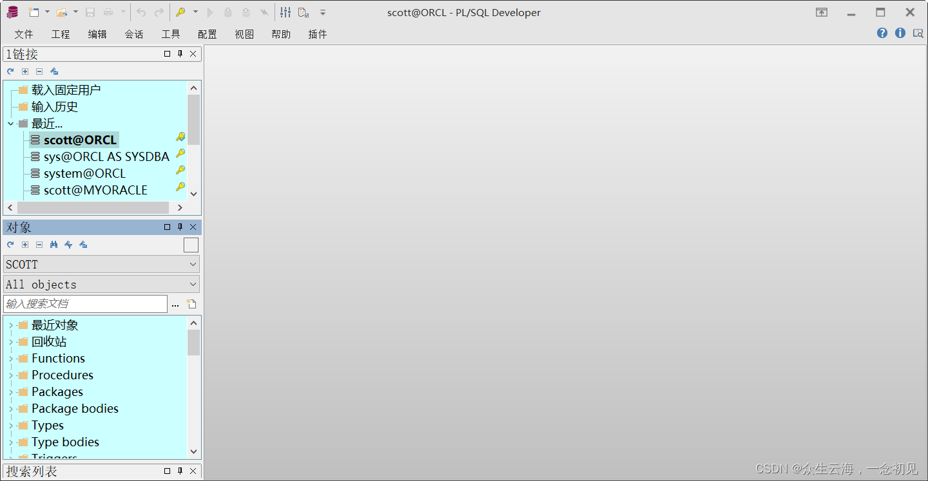Click the Open file folder icon
The image size is (928, 481).
[x=62, y=12]
